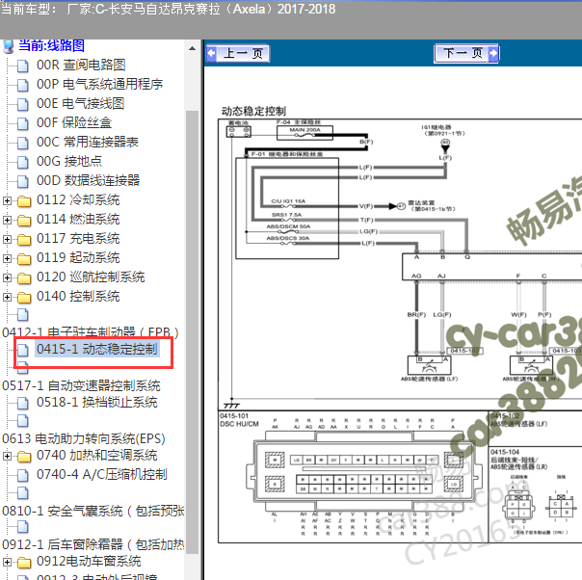Select 0117 充电系统 tree label
582x580 pixels.
[78, 239]
